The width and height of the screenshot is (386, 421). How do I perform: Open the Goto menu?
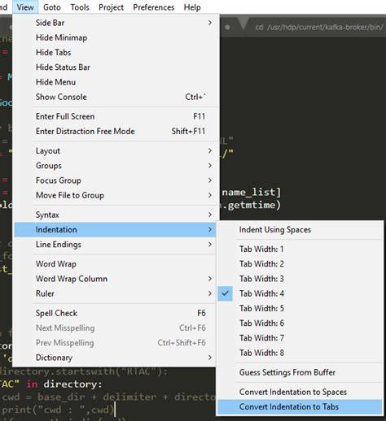pyautogui.click(x=52, y=7)
